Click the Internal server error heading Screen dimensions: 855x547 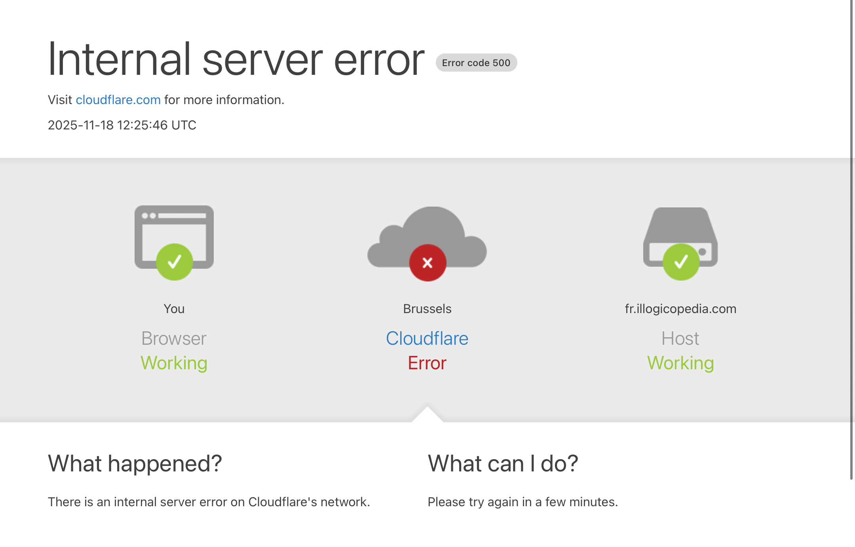pyautogui.click(x=236, y=59)
